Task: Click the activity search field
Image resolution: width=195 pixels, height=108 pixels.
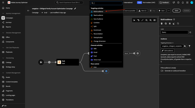Action: click(x=106, y=3)
